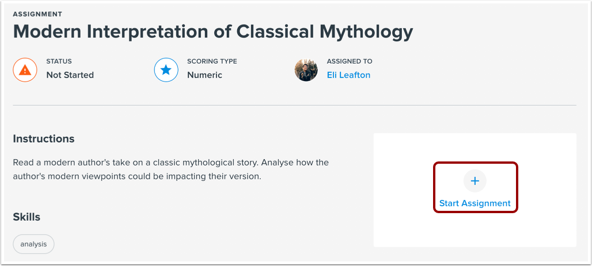Click the Instructions heading

pyautogui.click(x=44, y=139)
